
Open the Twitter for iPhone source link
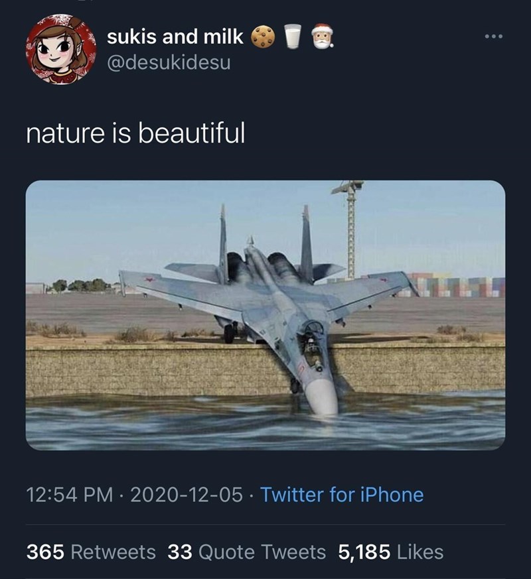coord(341,495)
